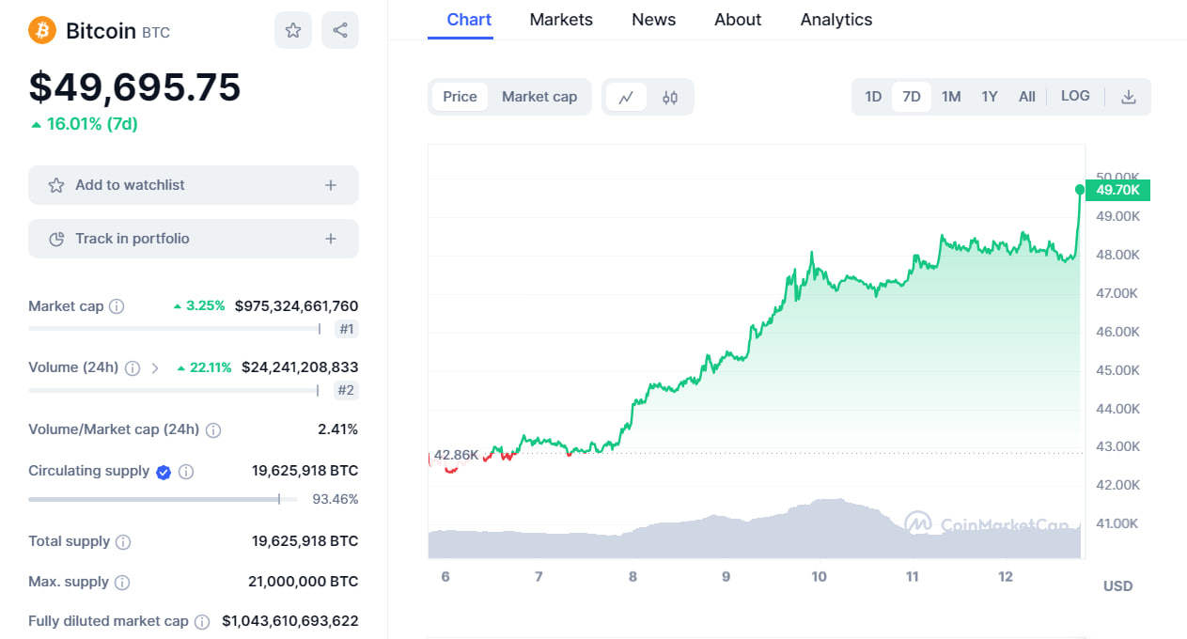
Task: Expand Add to watchlist plus sign
Action: click(331, 185)
